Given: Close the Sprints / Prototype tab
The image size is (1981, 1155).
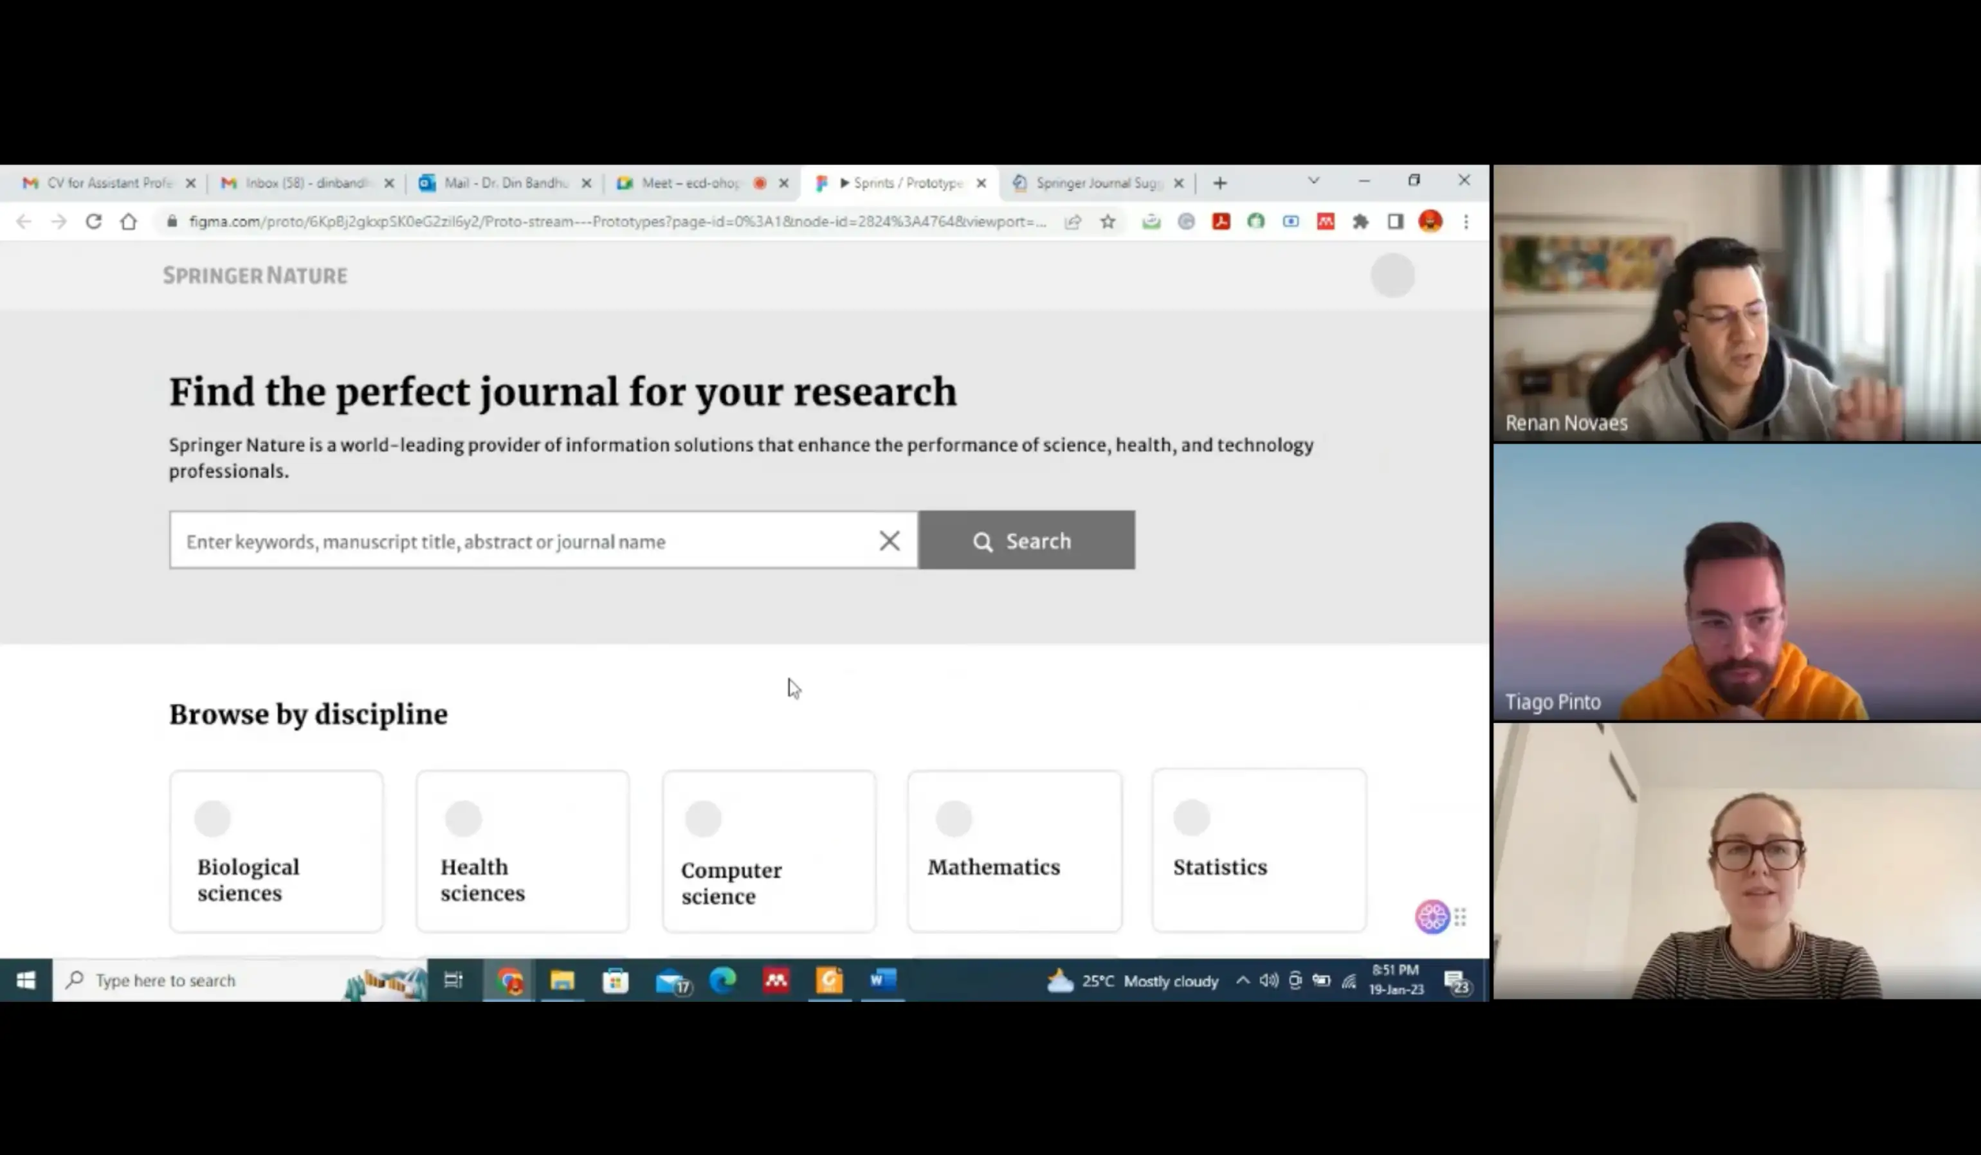Looking at the screenshot, I should point(981,183).
